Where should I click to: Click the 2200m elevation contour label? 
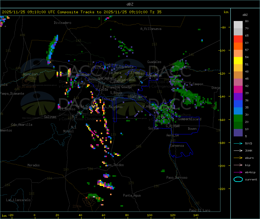(77, 206)
